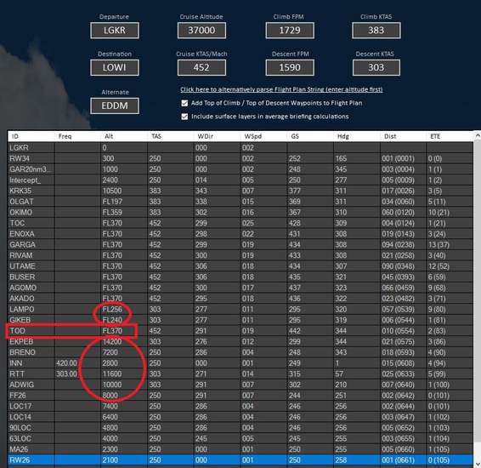Screen dimensions: 481x468
Task: Click the ETE column header
Action: 450,136
